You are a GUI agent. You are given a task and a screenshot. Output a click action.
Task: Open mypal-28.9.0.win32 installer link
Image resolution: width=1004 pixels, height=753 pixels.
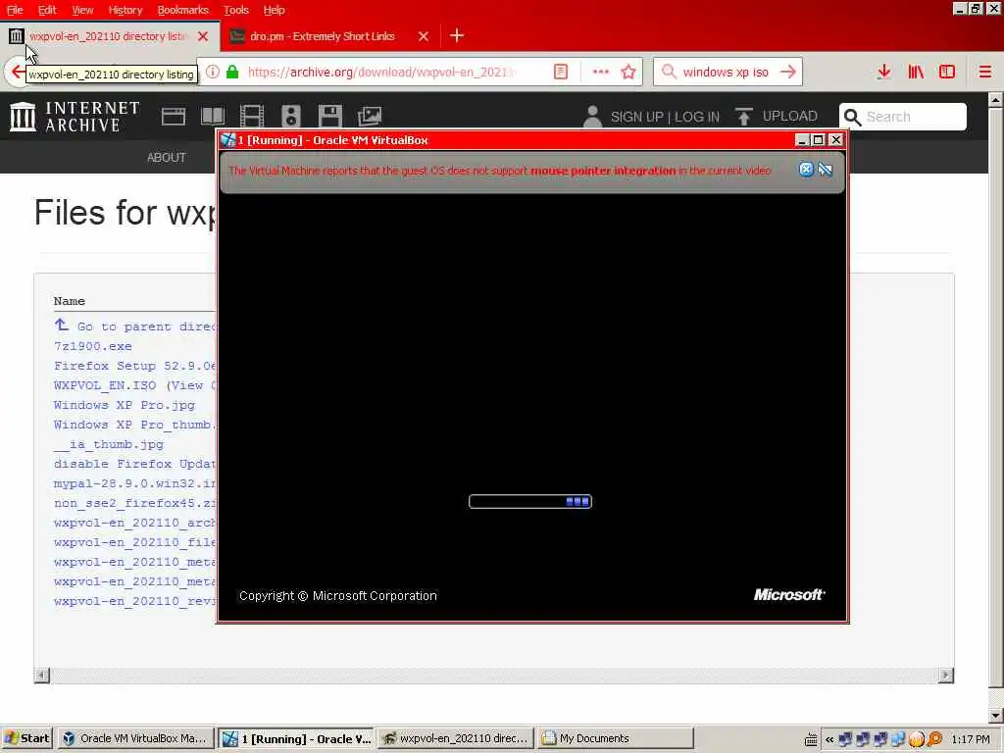coord(135,483)
